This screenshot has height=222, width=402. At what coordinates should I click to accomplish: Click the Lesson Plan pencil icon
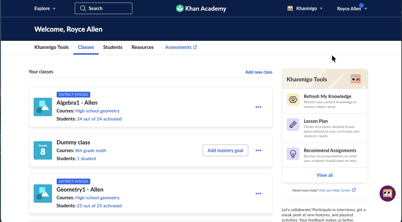point(293,125)
